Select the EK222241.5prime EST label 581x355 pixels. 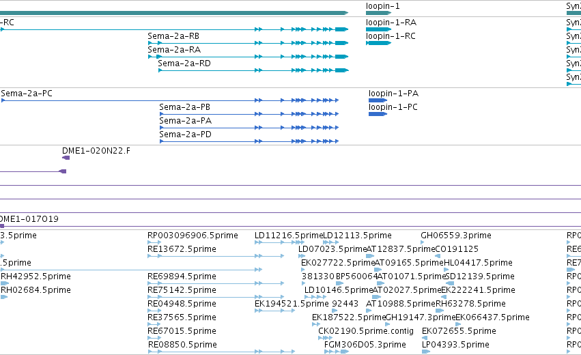tap(478, 290)
